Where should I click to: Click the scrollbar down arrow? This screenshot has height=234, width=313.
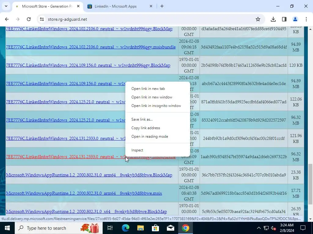pos(311,219)
